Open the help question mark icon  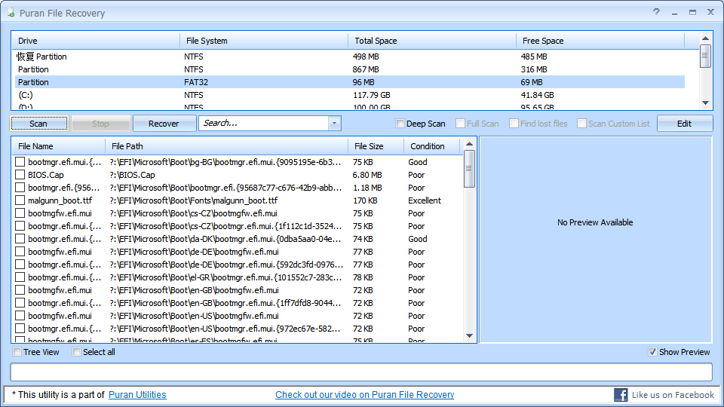click(x=656, y=12)
